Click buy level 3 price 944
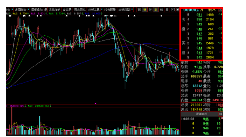The width and height of the screenshot is (246, 137). (x=199, y=48)
